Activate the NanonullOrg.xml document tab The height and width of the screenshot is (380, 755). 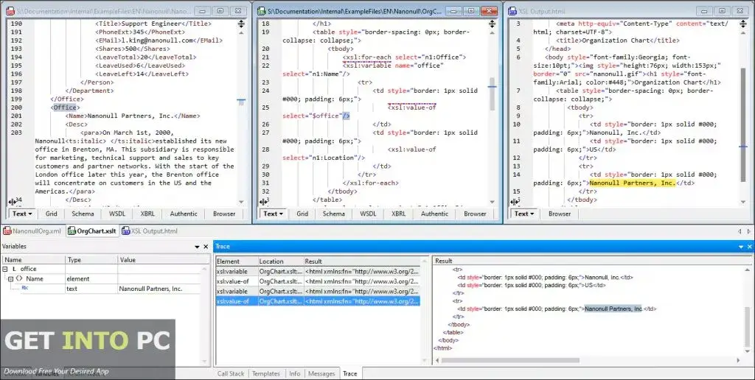(33, 231)
